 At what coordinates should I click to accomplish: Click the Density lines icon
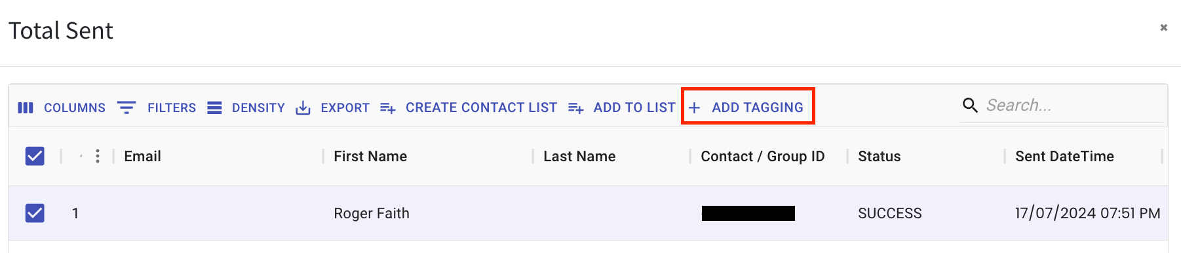pos(214,107)
